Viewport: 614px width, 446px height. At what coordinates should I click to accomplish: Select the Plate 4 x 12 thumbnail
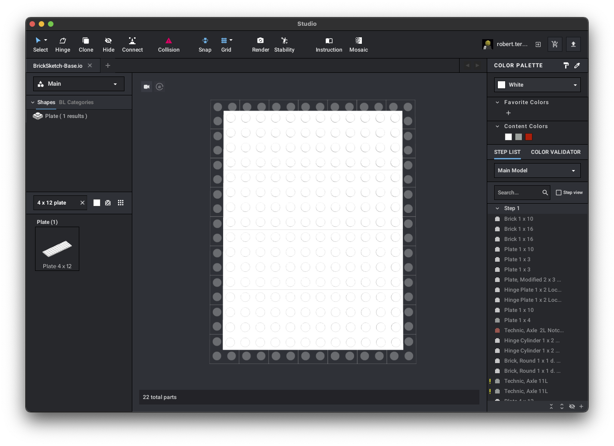point(57,249)
